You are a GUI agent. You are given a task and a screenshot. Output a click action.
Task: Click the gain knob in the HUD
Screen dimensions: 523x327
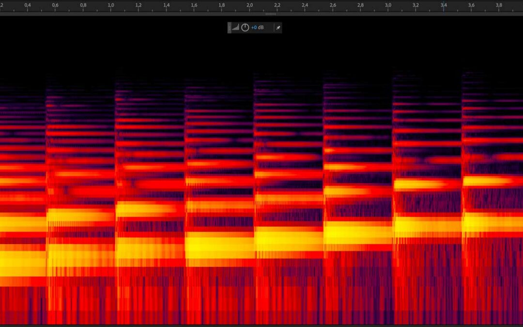[245, 28]
